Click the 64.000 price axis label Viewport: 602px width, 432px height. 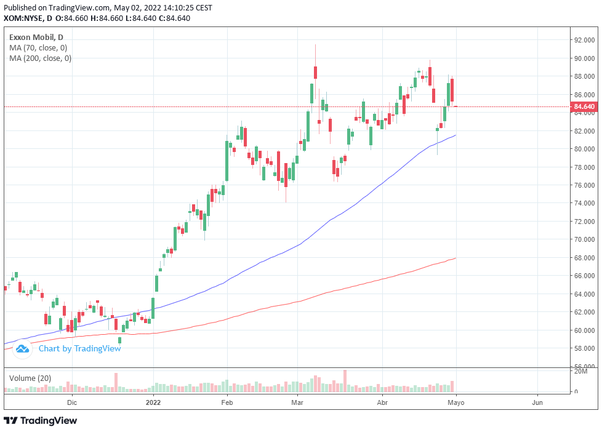[584, 294]
